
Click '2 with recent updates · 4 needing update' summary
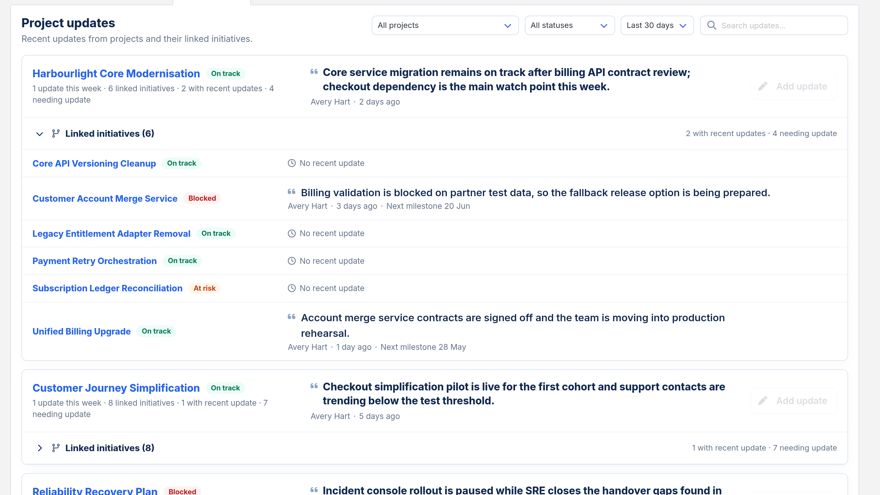click(761, 133)
